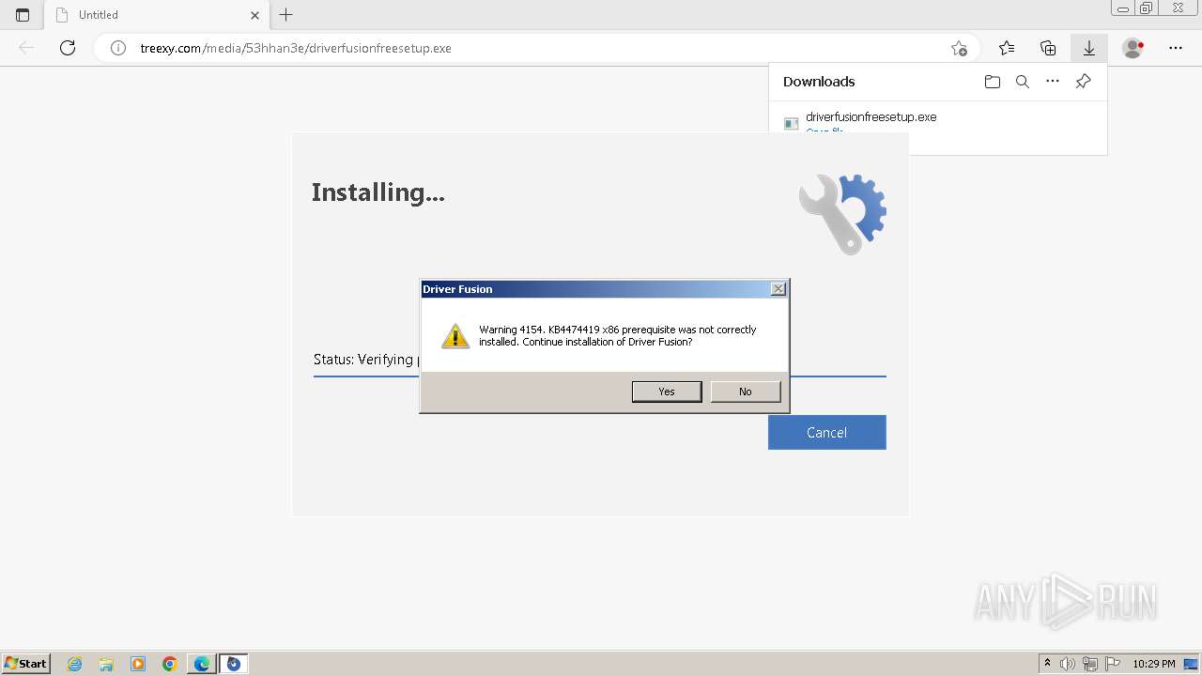Click driverfusionfreesetup.exe download entry
1202x676 pixels.
tap(871, 117)
